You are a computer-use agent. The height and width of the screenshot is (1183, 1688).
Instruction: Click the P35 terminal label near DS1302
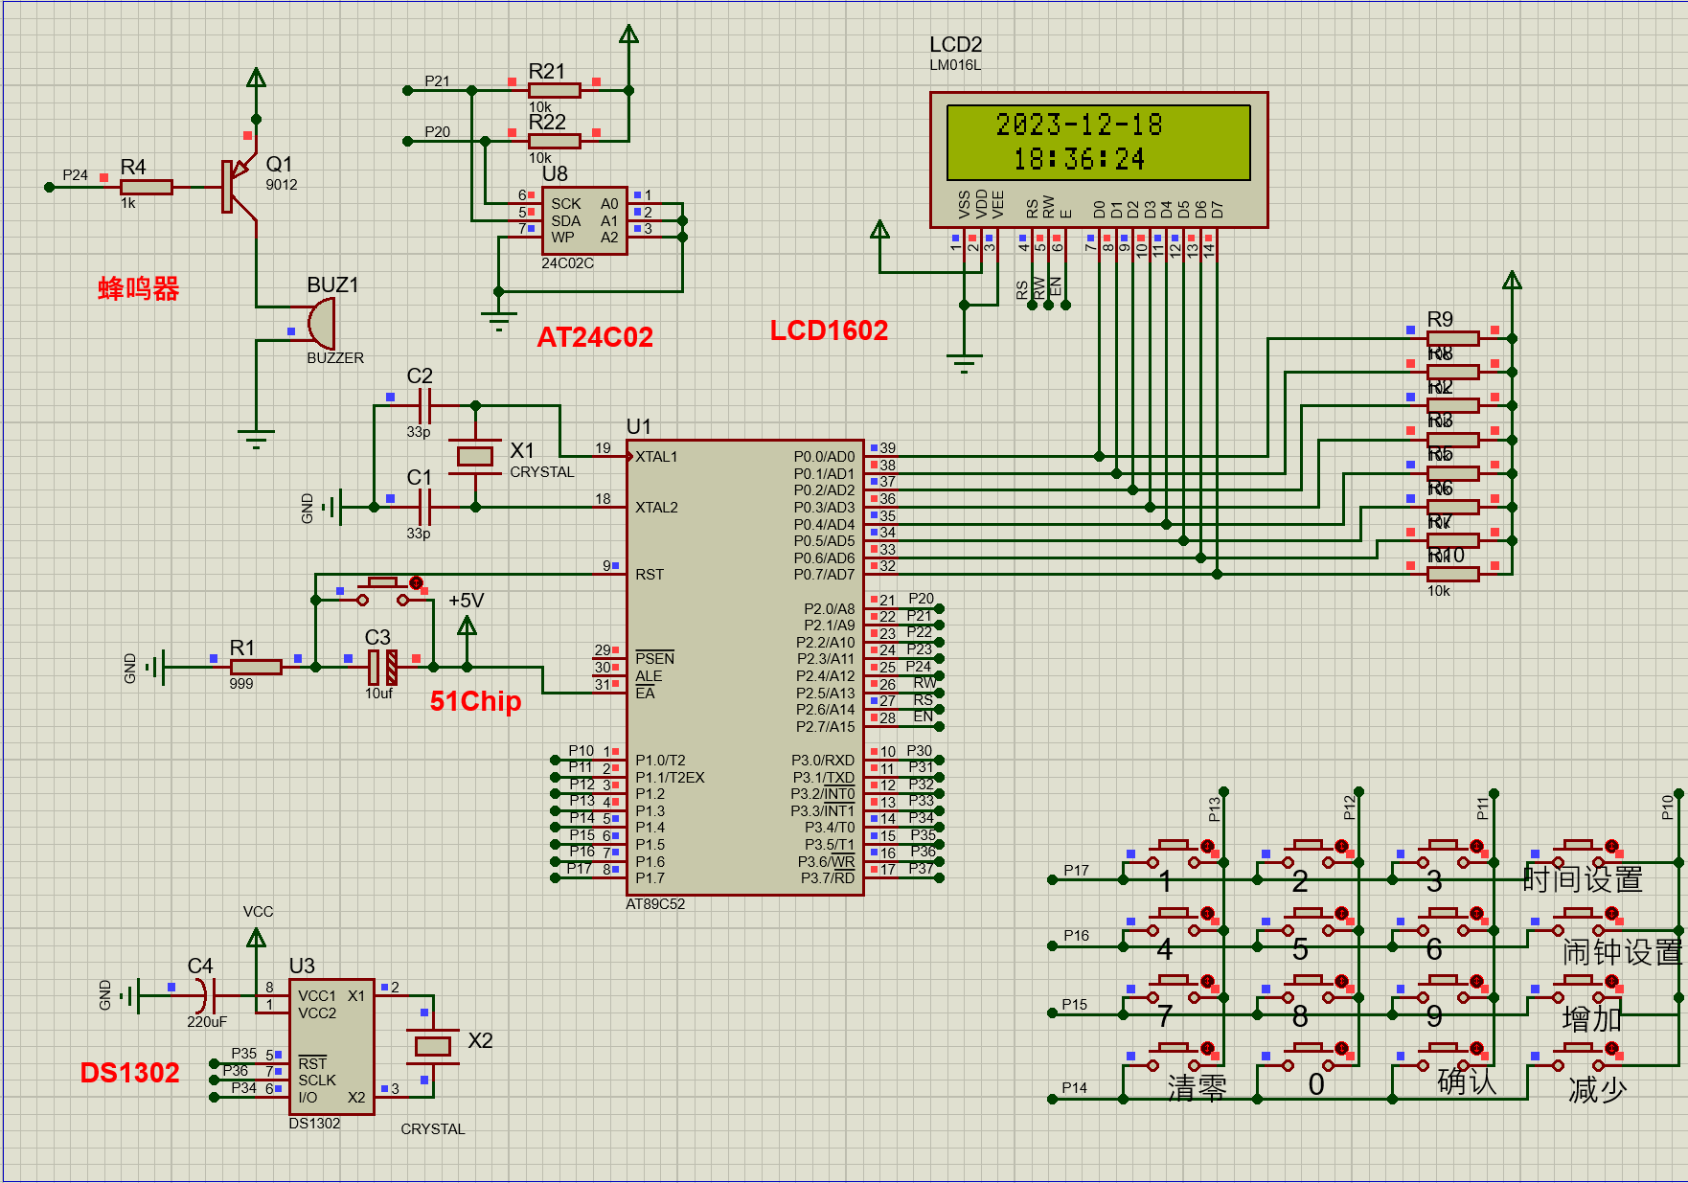(x=243, y=1054)
